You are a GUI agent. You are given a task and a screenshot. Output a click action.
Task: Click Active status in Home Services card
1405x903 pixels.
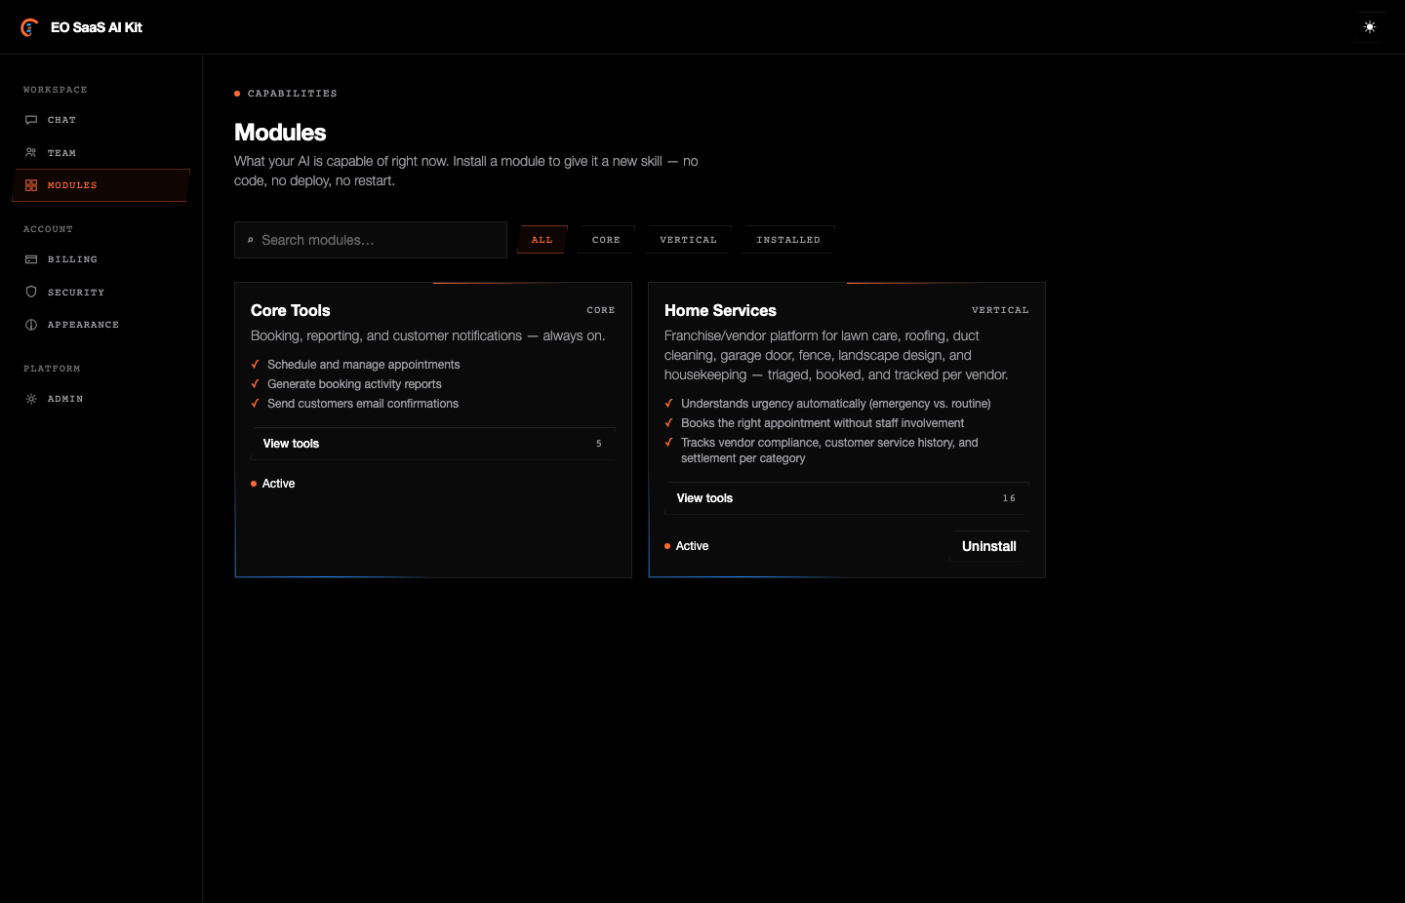point(687,546)
